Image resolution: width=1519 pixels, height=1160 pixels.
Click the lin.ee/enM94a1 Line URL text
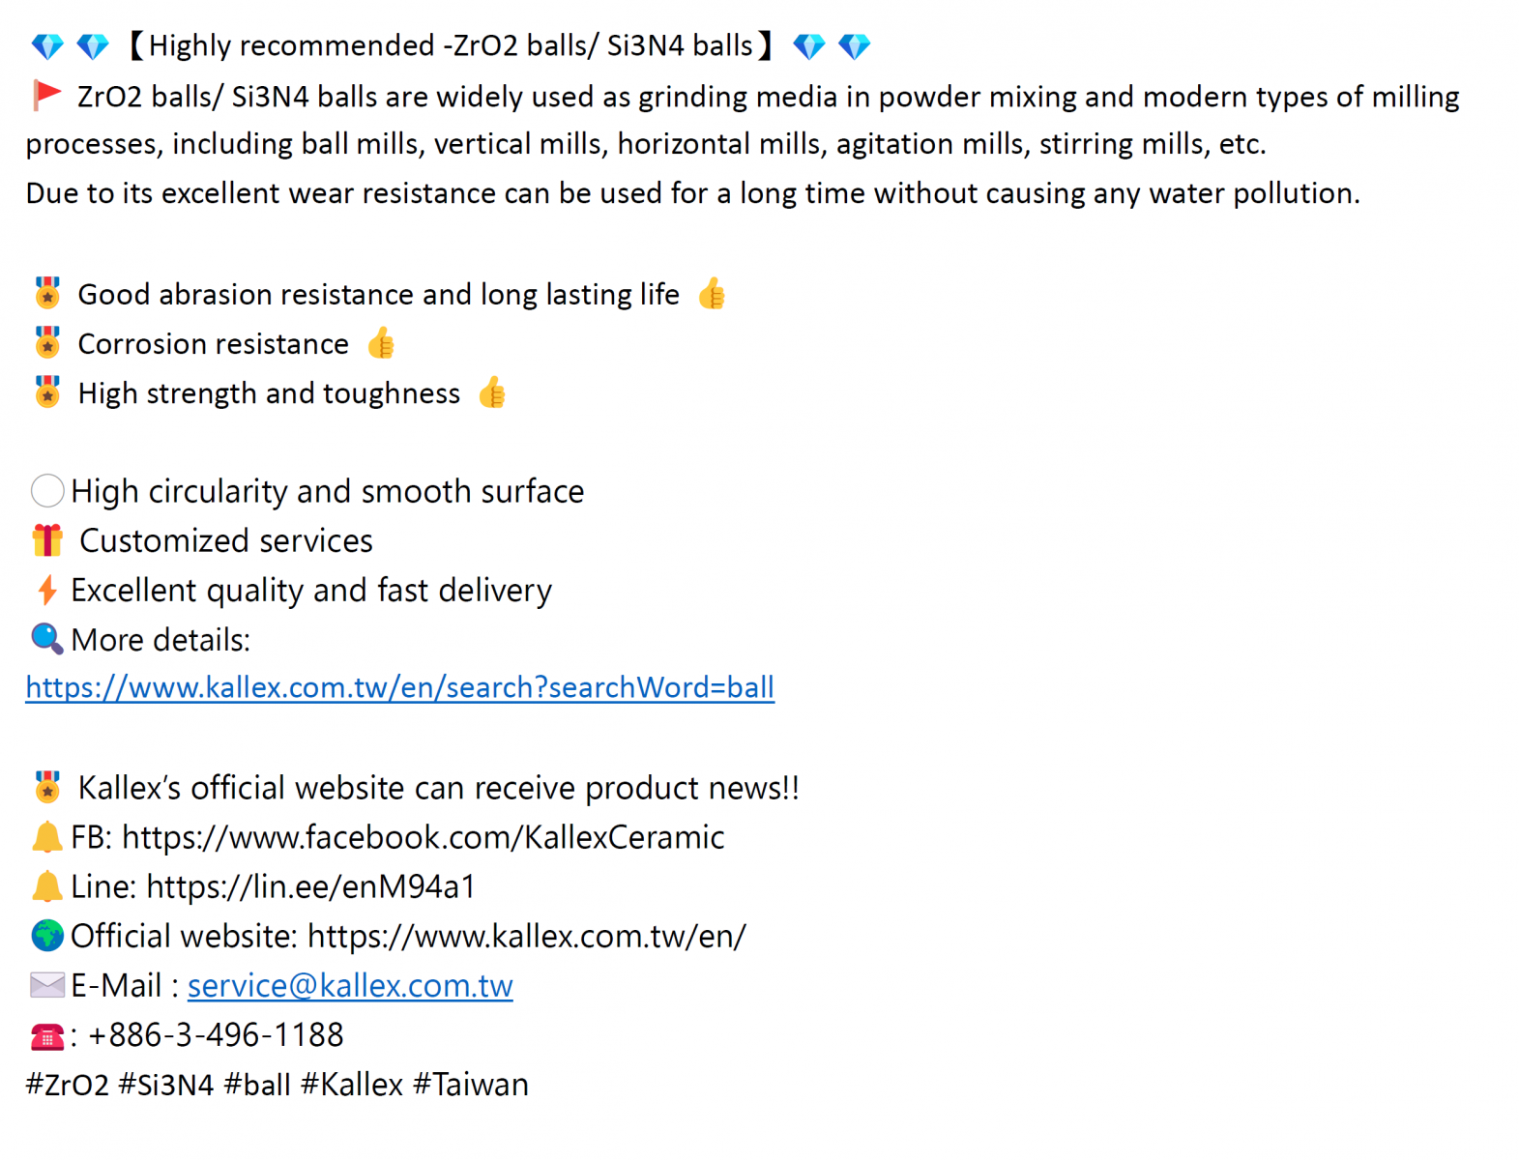tap(311, 886)
